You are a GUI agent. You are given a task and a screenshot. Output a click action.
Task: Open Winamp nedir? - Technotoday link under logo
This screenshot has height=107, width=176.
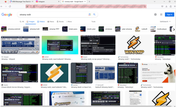129,59
